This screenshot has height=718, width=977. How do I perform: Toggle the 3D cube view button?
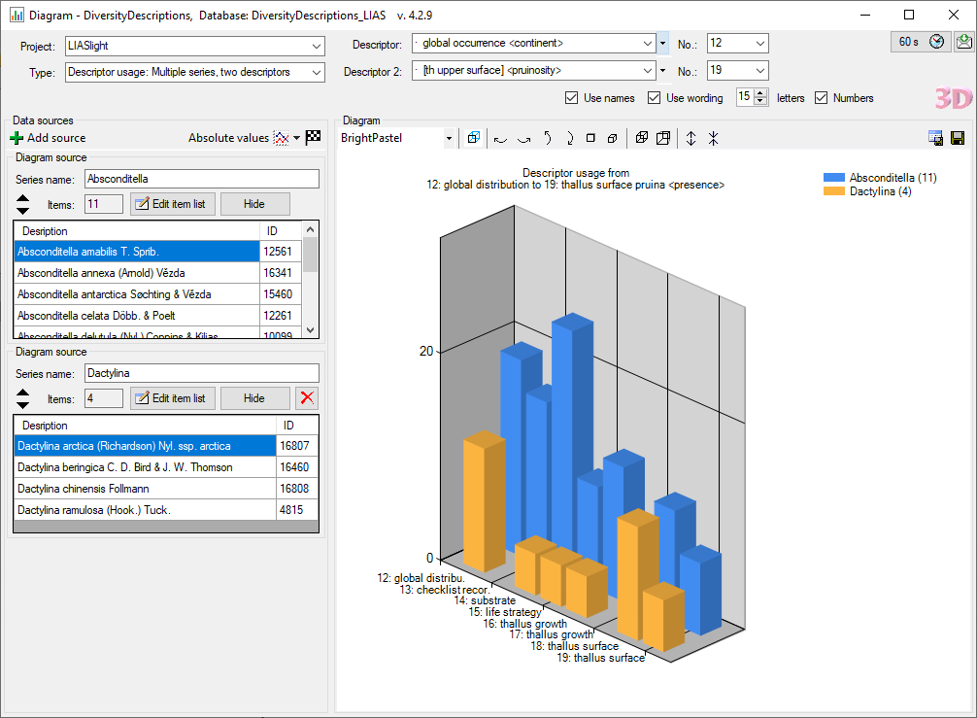474,138
